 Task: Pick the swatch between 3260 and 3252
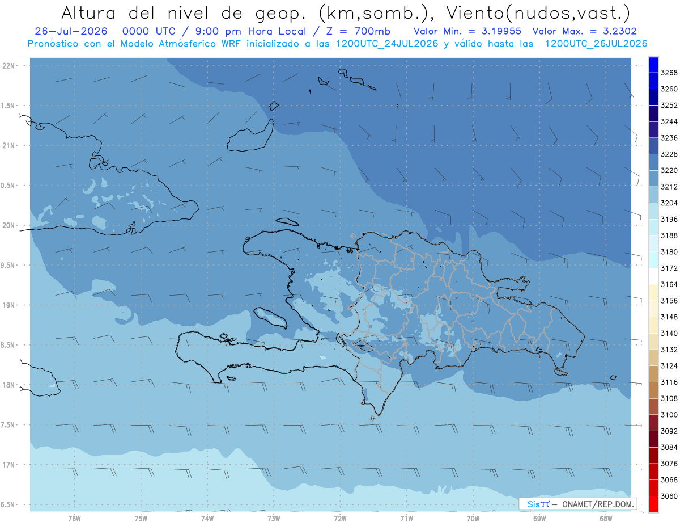coord(653,97)
